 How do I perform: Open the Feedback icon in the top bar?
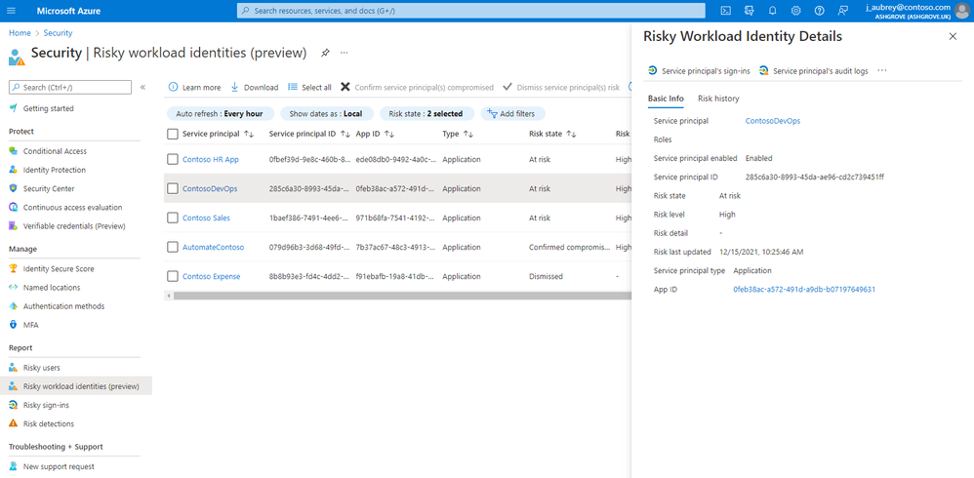[843, 11]
